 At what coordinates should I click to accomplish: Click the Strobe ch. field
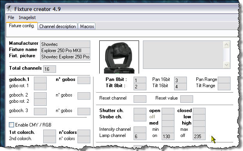point(140,118)
